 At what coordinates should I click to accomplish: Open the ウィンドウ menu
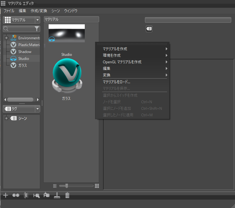pyautogui.click(x=70, y=11)
